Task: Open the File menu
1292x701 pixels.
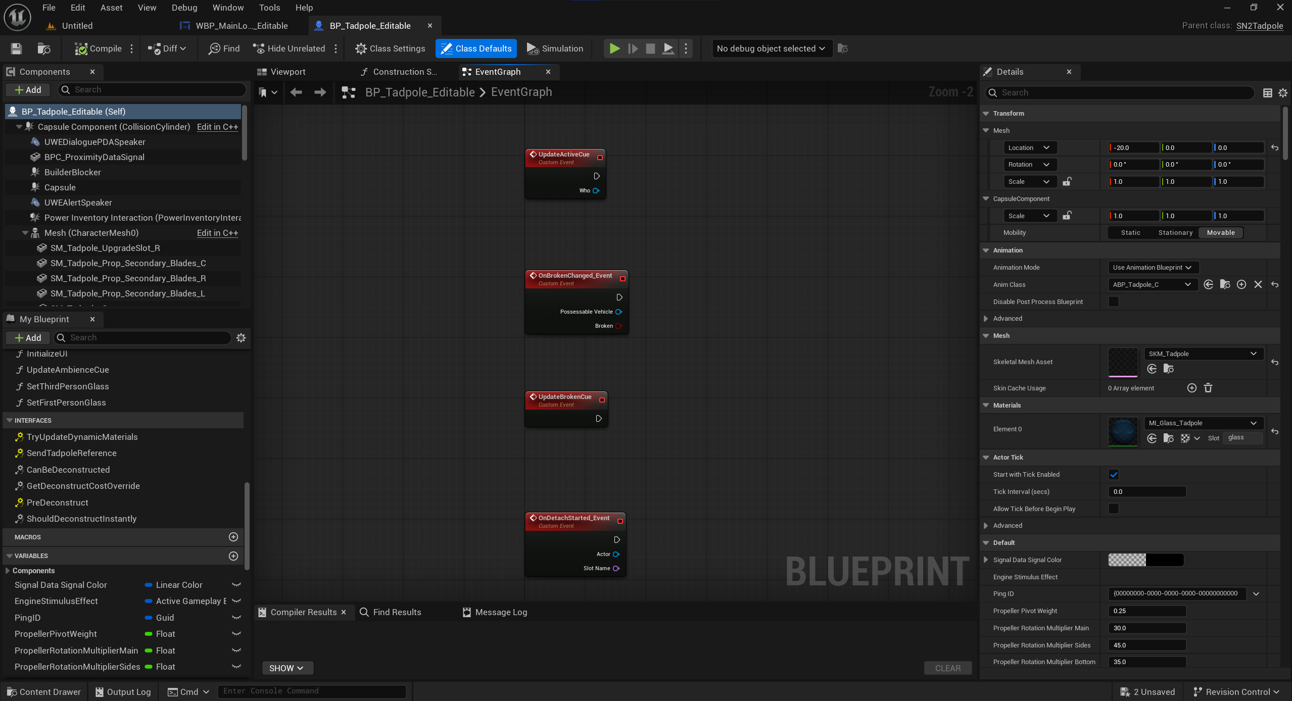Action: pos(49,8)
